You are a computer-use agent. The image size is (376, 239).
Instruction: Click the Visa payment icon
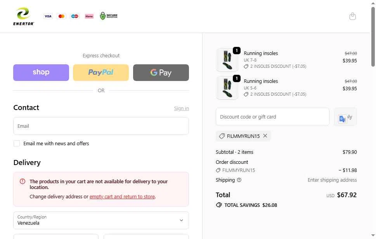48,16
